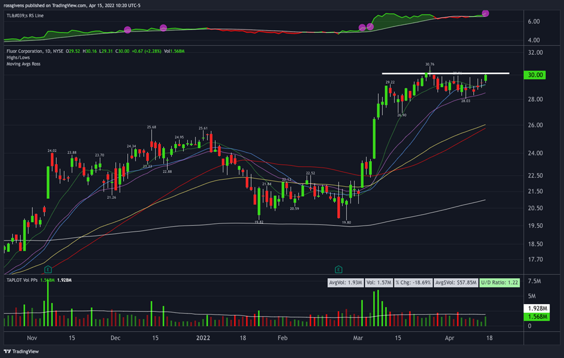Click the rightmost purple RS line dot
The height and width of the screenshot is (358, 564).
485,13
